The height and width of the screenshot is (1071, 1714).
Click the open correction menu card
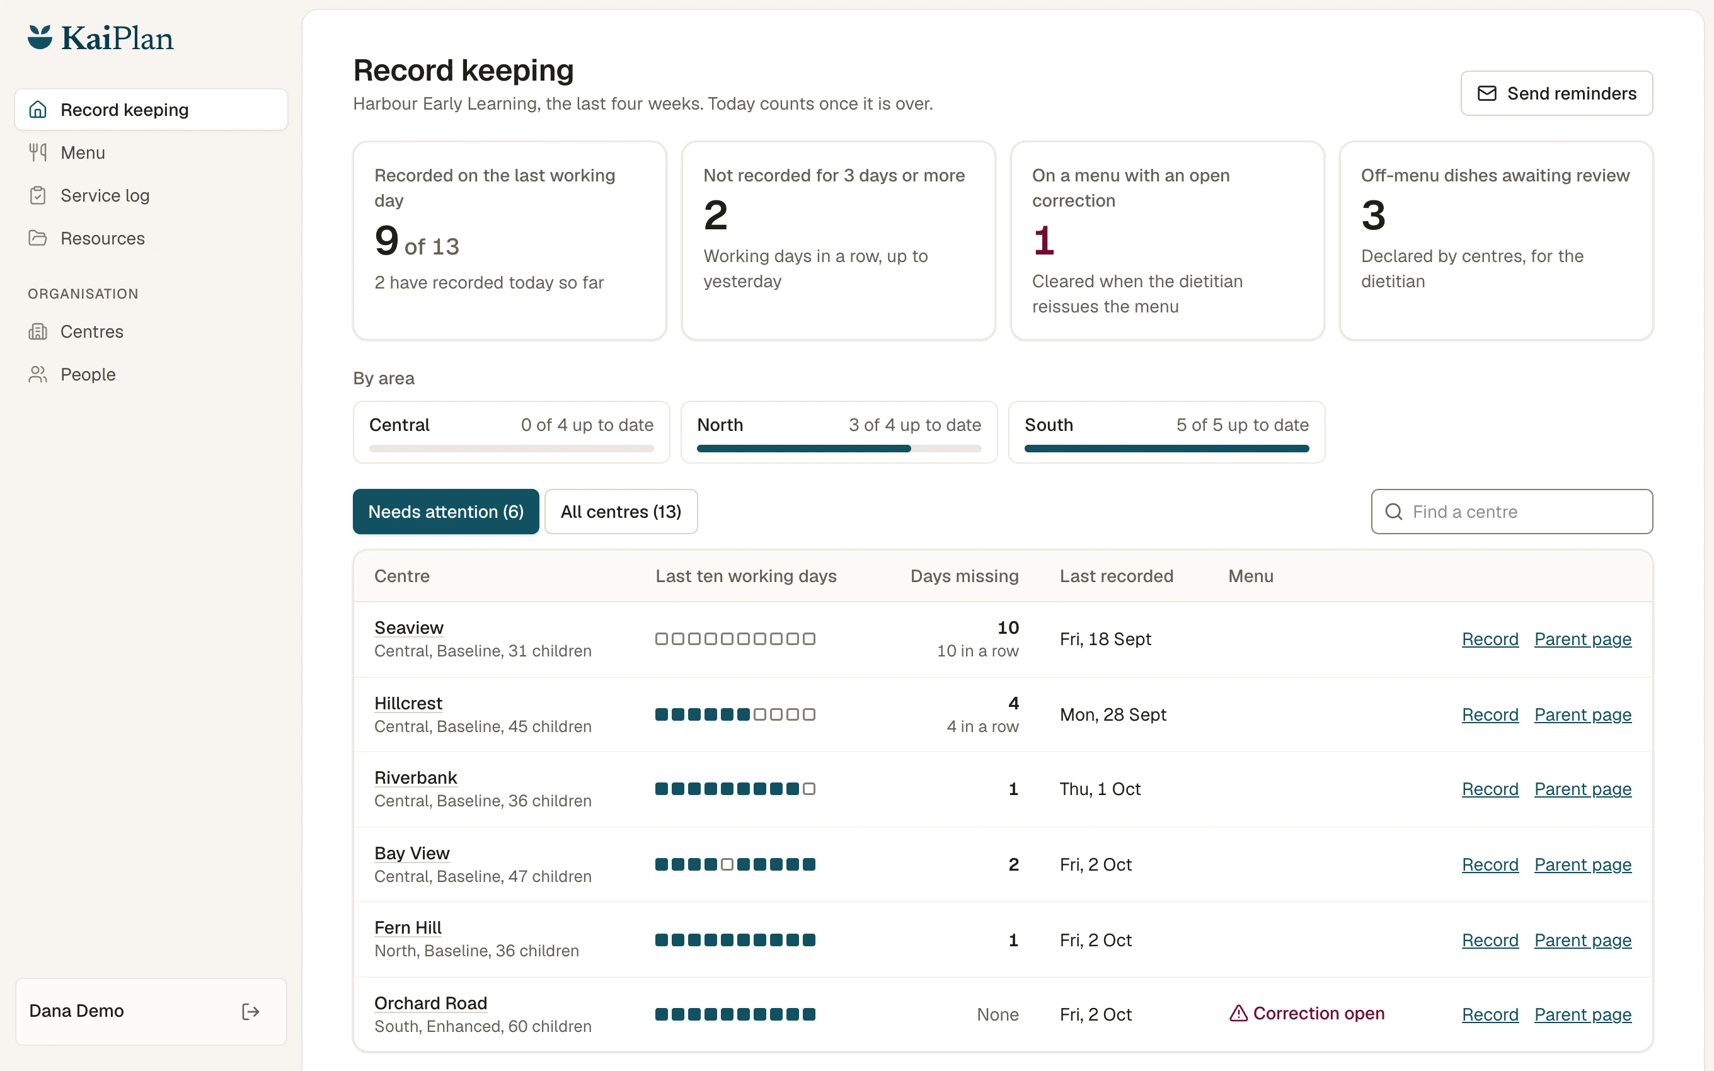1167,241
